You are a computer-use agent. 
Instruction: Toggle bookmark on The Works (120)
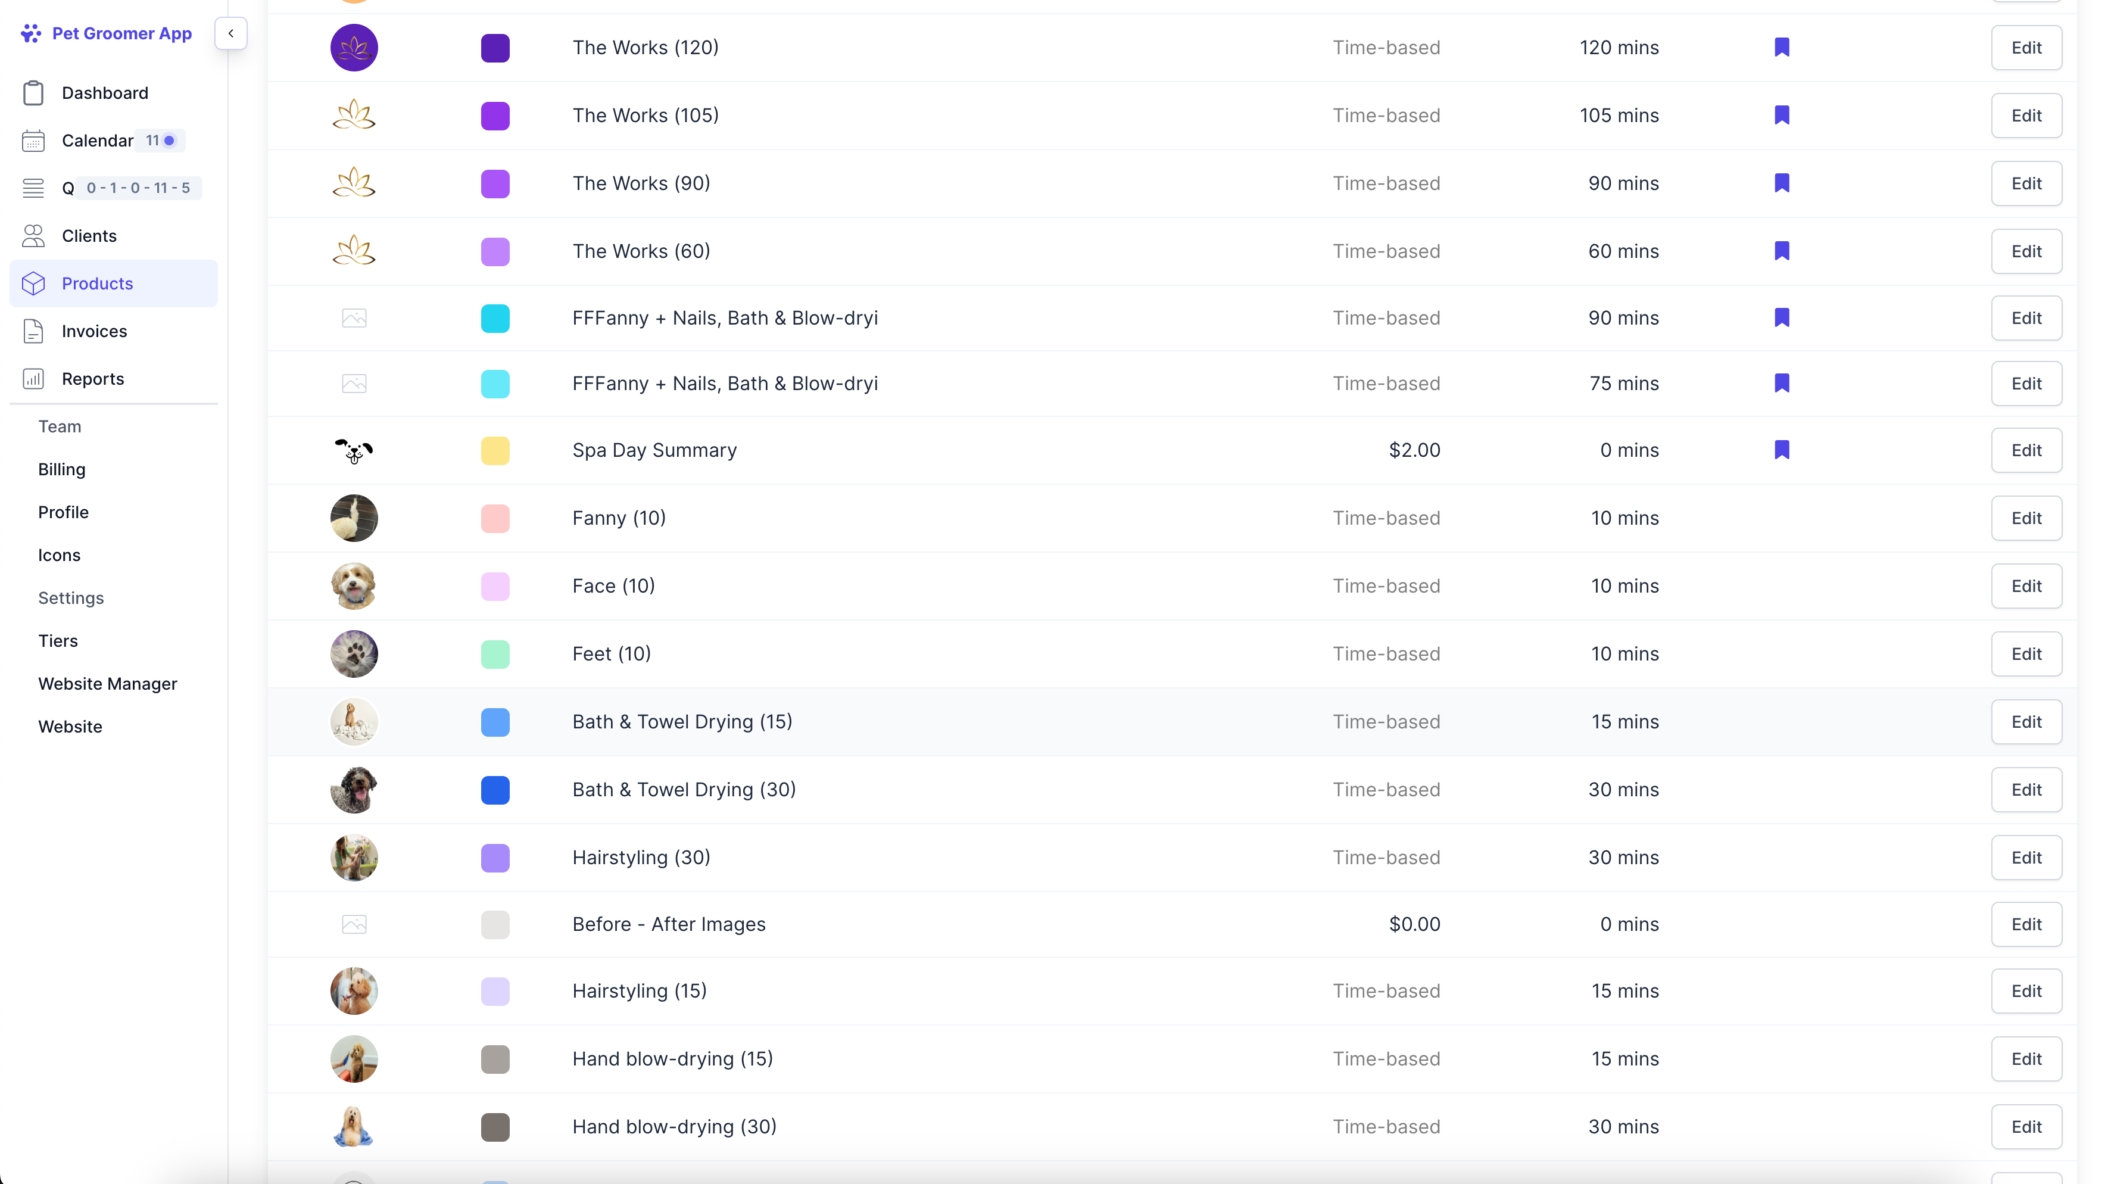[1782, 48]
